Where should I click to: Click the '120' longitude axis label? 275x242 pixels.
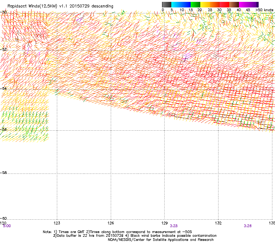[x=3, y=223]
